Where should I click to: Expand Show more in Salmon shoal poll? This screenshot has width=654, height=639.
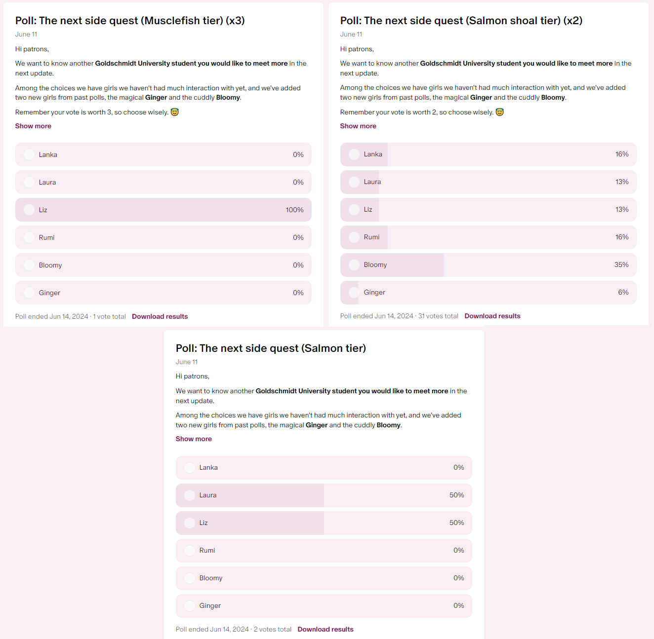tap(358, 126)
